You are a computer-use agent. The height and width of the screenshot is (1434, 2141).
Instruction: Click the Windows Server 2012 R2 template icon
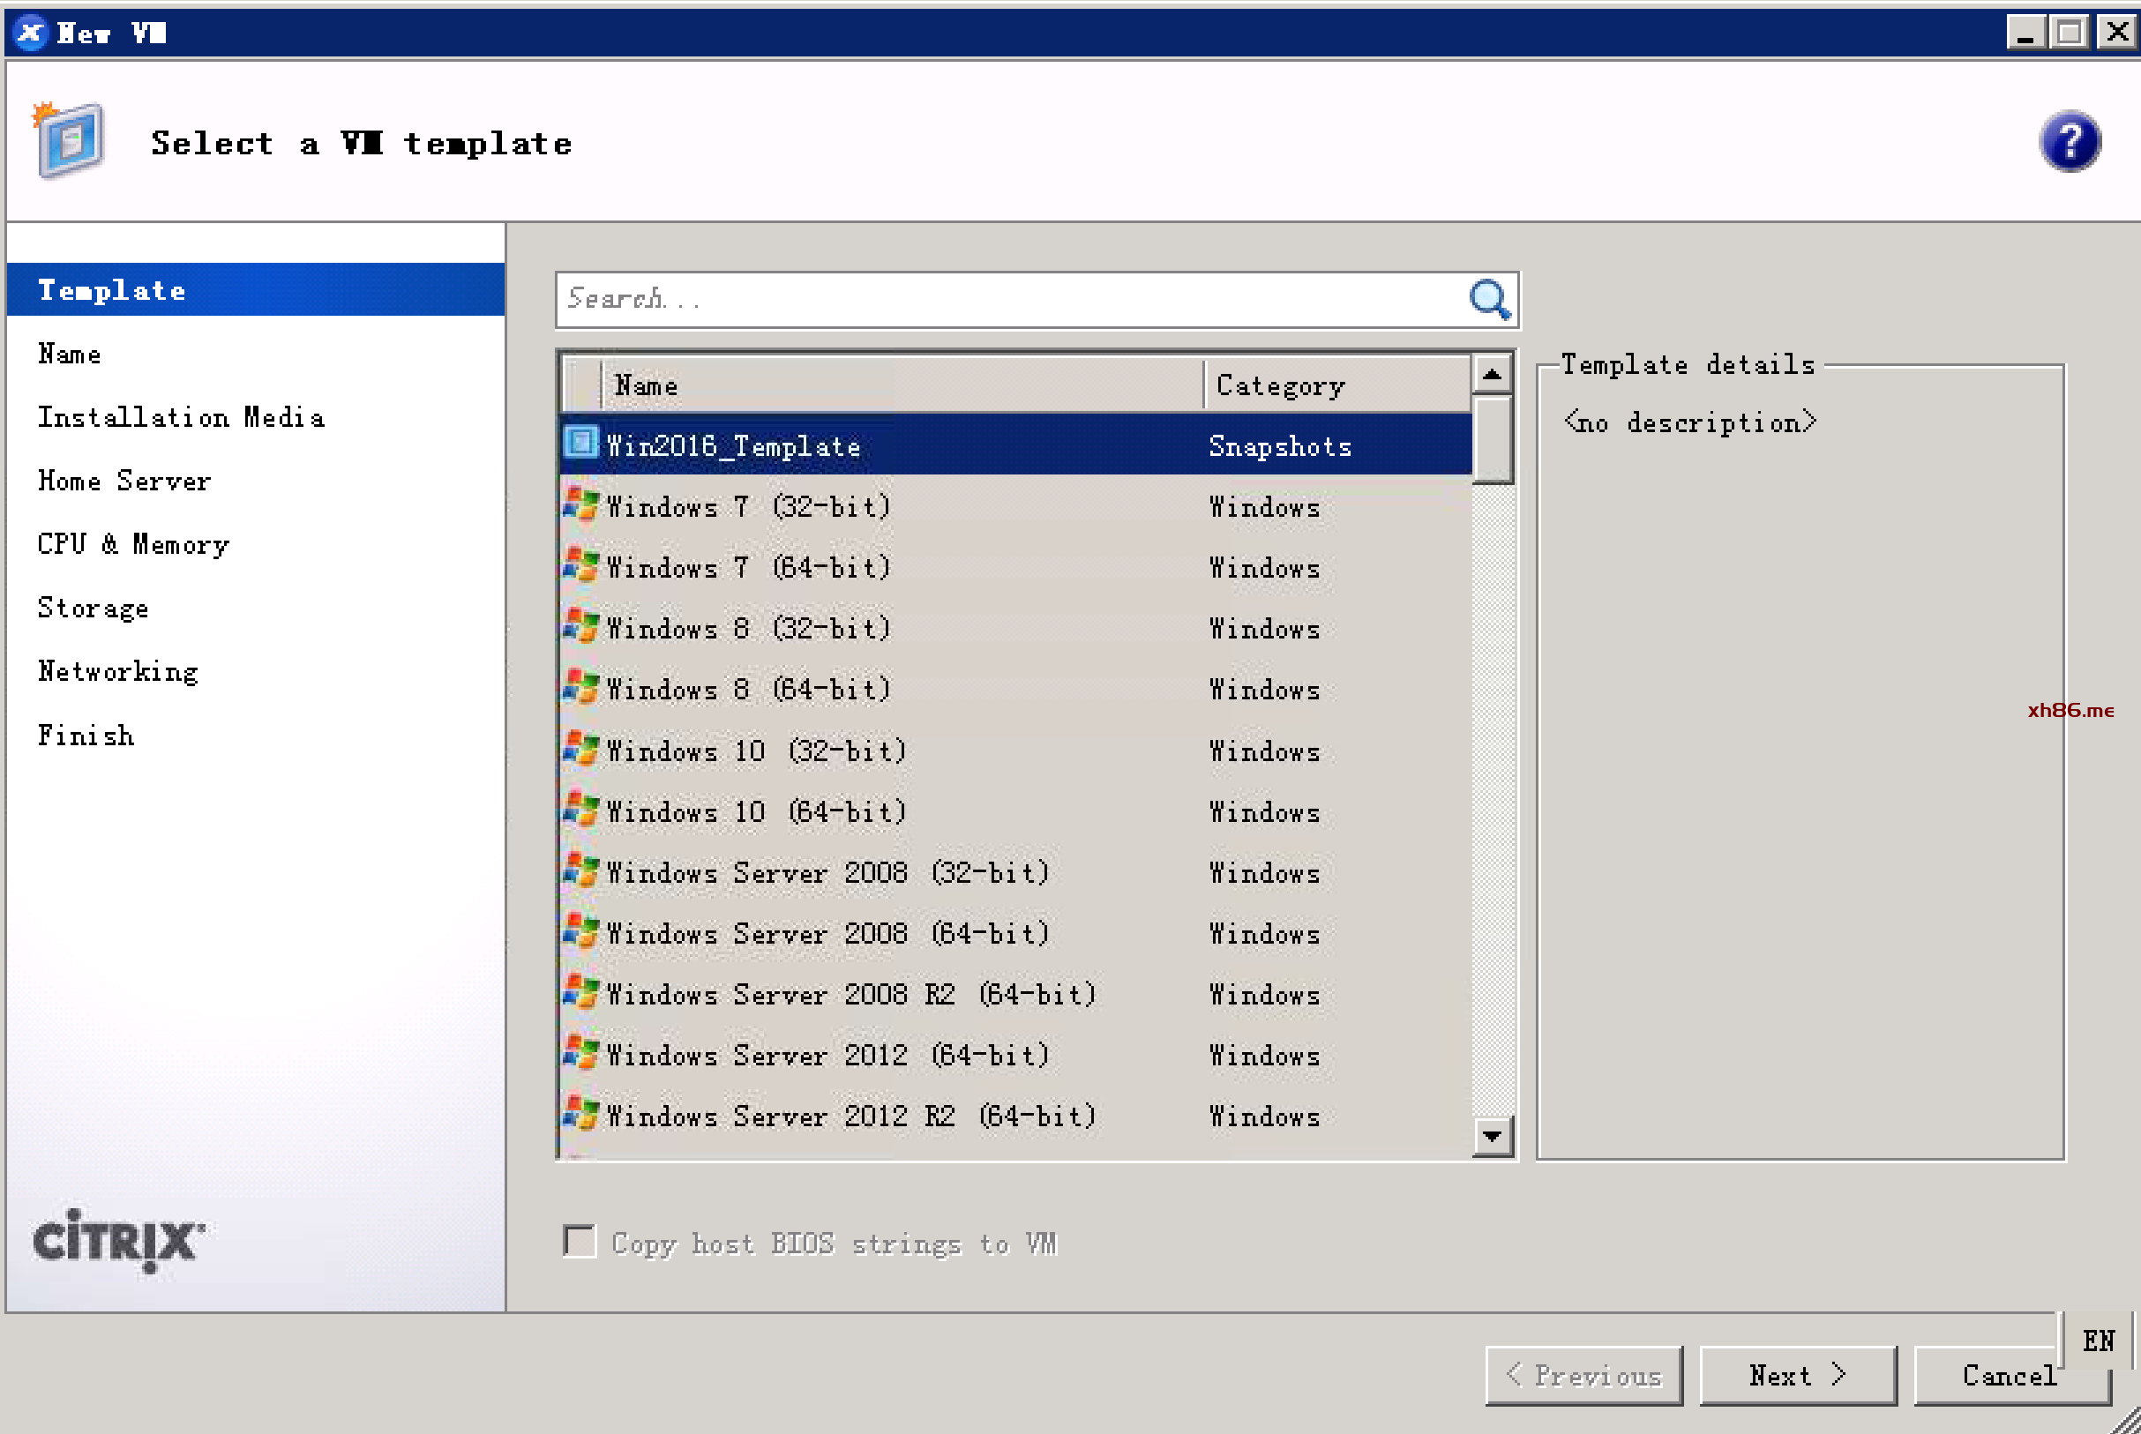click(580, 1115)
